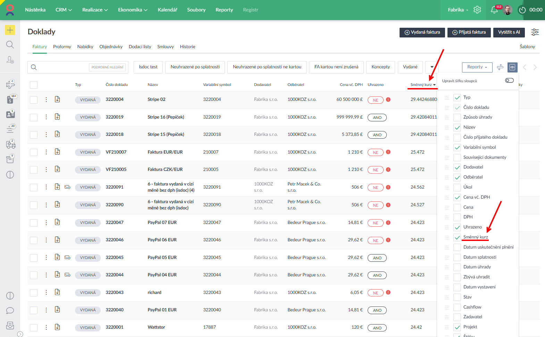The image size is (545, 337).
Task: Enable the Datum splatnosti column checkbox
Action: [457, 257]
